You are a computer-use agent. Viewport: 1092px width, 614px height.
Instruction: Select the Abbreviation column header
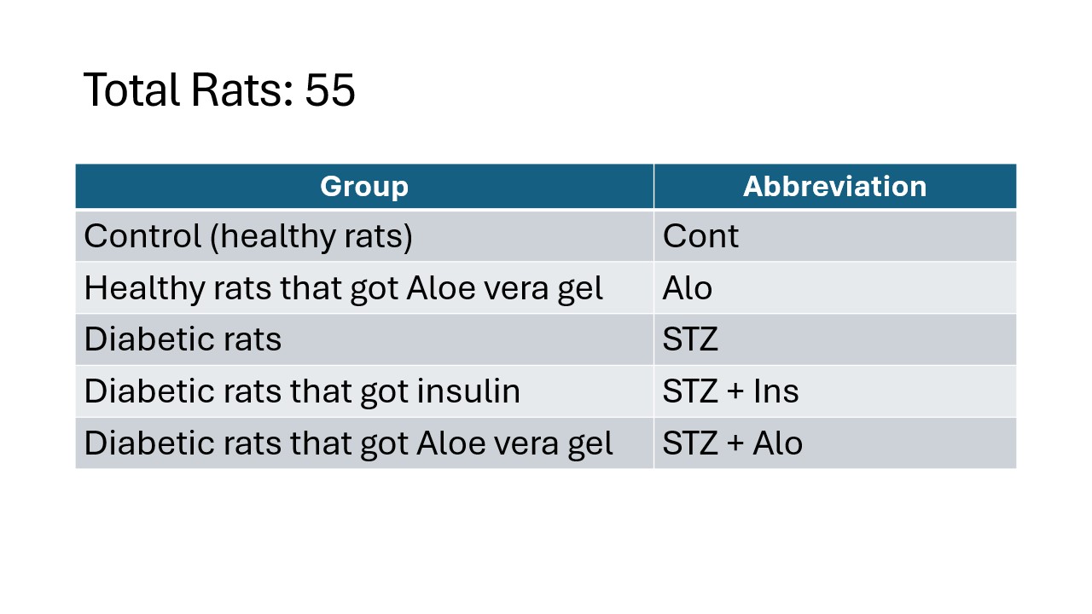pos(835,186)
